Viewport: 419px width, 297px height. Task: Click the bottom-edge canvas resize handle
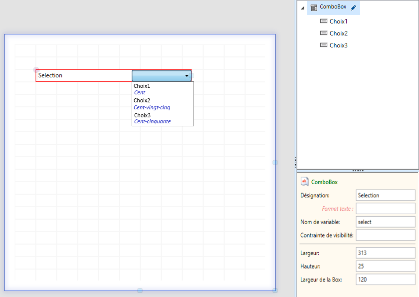pos(140,291)
